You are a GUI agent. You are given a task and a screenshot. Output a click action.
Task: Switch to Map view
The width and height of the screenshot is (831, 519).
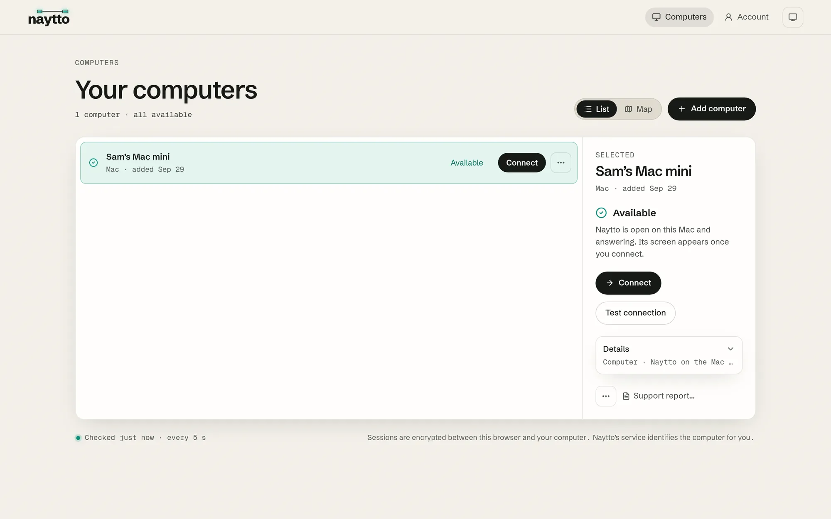pyautogui.click(x=638, y=109)
